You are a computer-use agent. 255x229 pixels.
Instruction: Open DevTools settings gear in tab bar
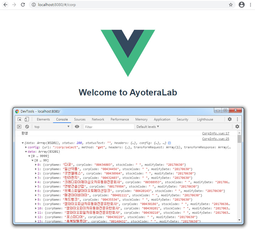click(230, 119)
